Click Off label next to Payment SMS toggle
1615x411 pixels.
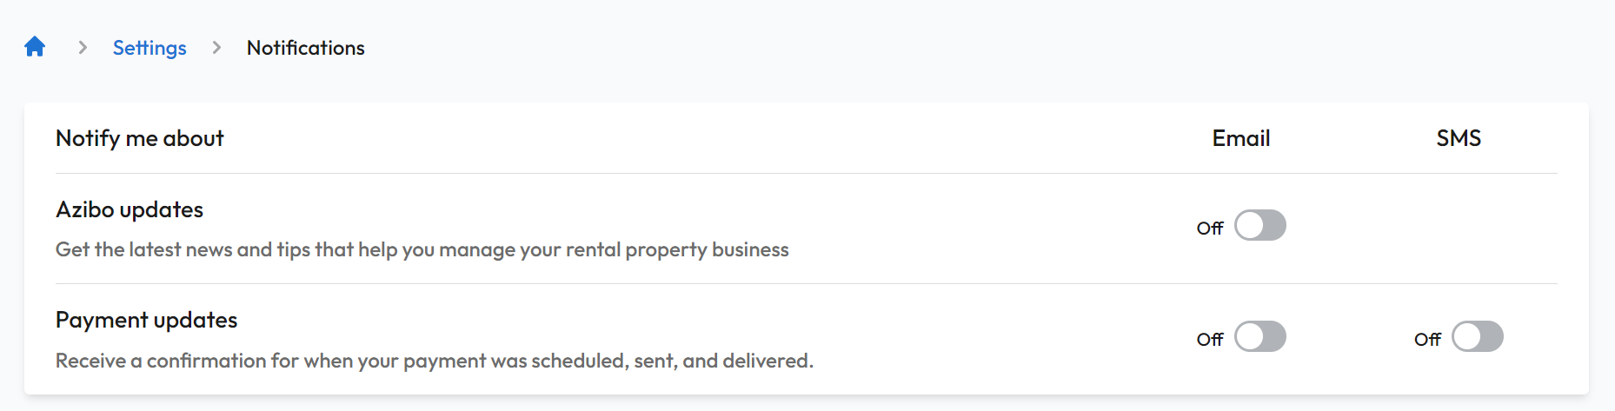1427,339
